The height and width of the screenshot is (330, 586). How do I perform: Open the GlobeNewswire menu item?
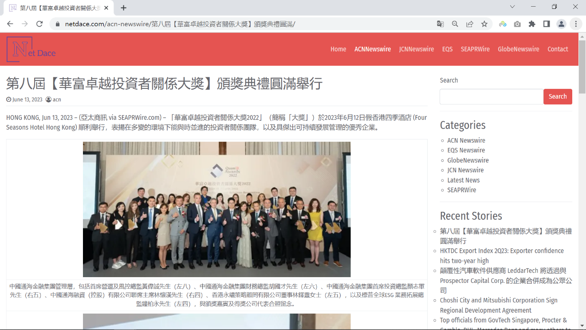tap(519, 49)
